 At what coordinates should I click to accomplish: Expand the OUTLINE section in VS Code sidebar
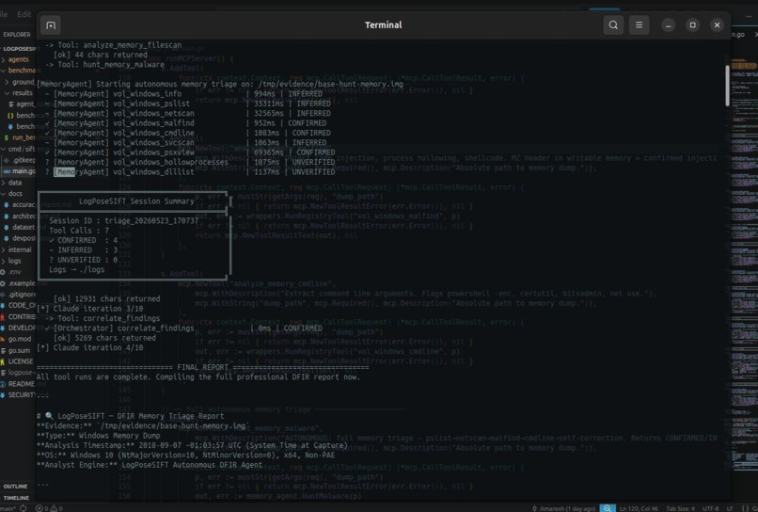click(x=15, y=487)
